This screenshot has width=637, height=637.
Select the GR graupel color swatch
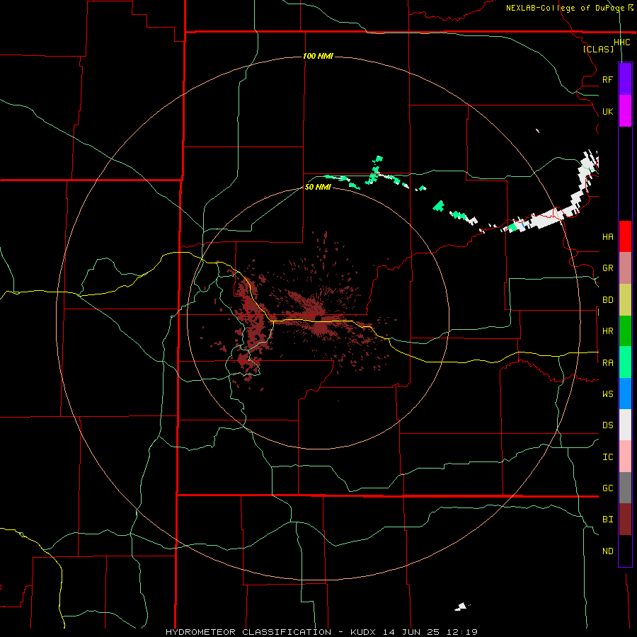pyautogui.click(x=625, y=268)
